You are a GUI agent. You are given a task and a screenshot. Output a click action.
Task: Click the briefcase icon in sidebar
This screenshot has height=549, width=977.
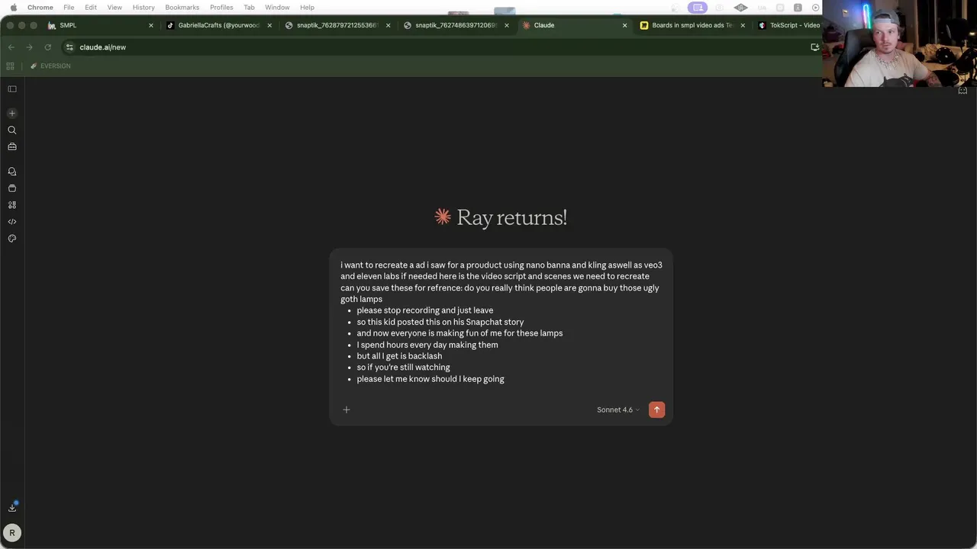(x=12, y=146)
